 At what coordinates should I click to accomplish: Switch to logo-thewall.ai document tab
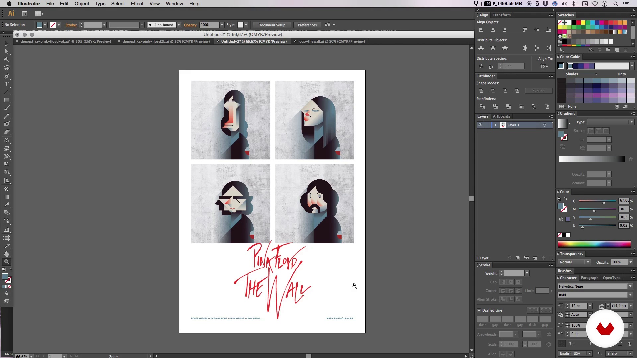click(331, 41)
